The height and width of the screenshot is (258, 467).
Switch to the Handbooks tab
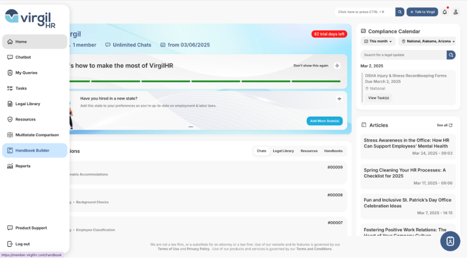pos(333,151)
